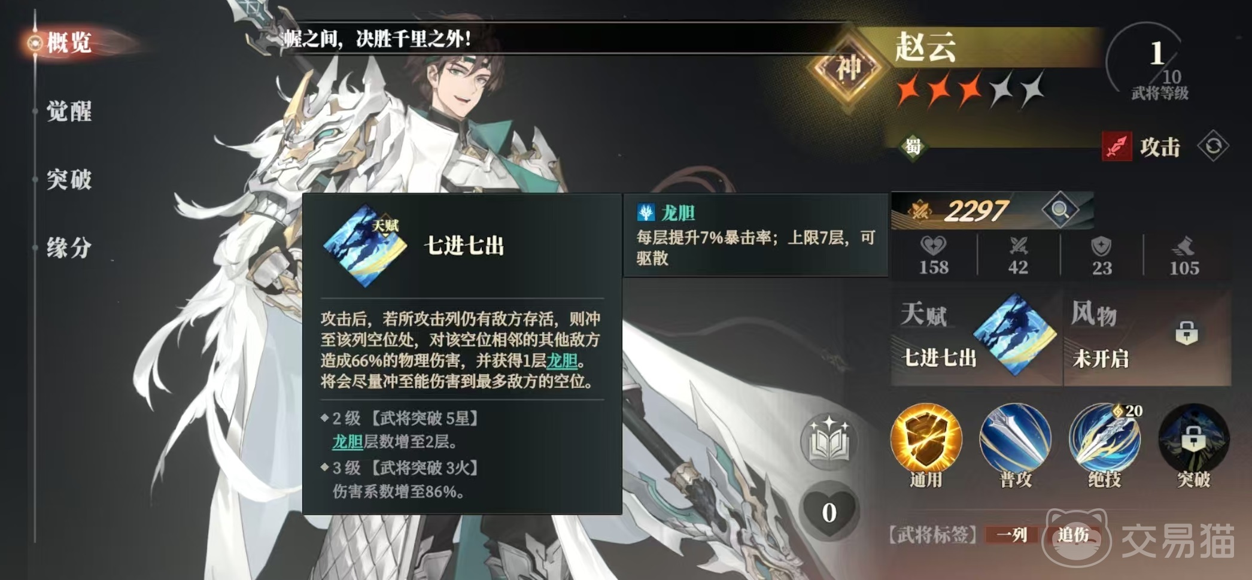1252x580 pixels.
Task: Tap the 蜀 faction badge
Action: click(913, 146)
